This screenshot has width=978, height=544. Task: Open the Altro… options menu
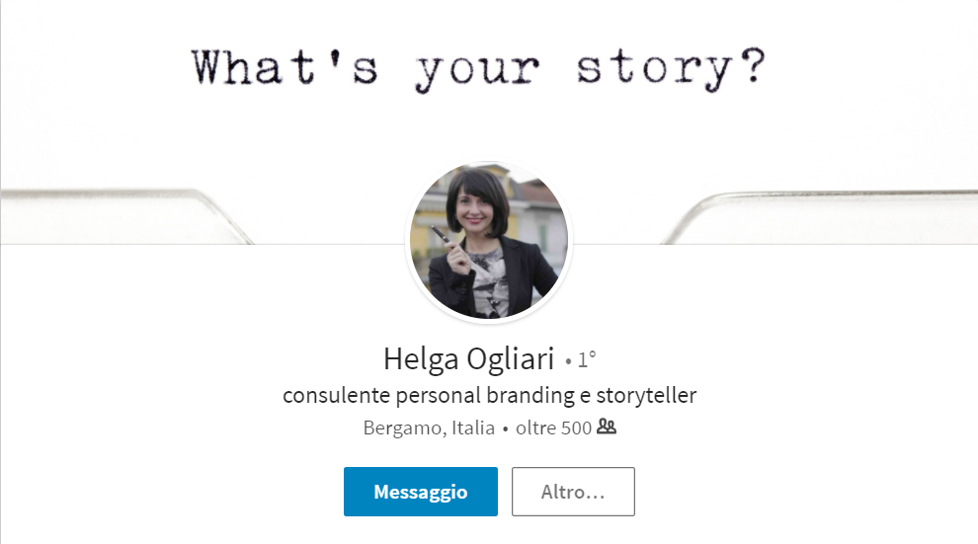pos(573,492)
